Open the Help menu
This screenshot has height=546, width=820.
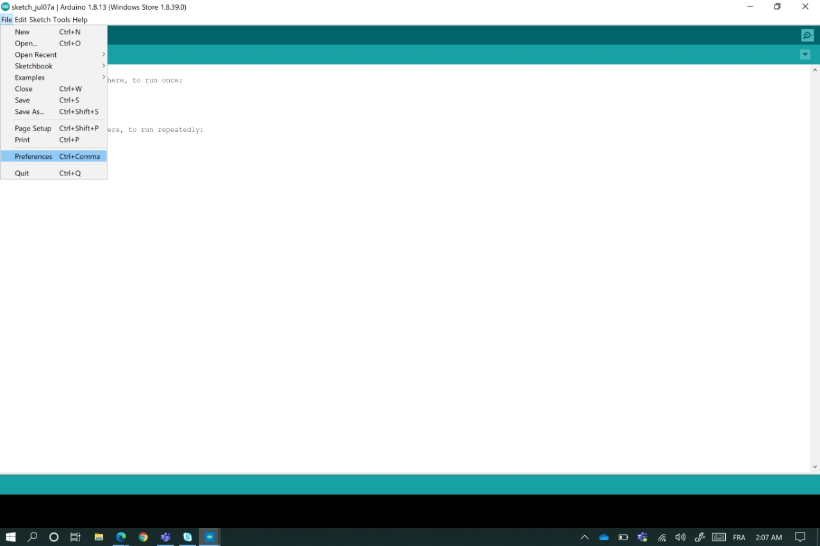80,20
